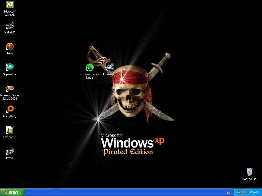
Task: Select the Mypal shortcut below Notepad++
Action: pos(10,151)
